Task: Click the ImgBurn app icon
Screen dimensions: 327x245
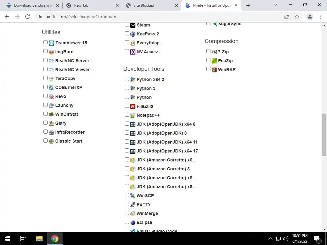Action: pos(51,52)
